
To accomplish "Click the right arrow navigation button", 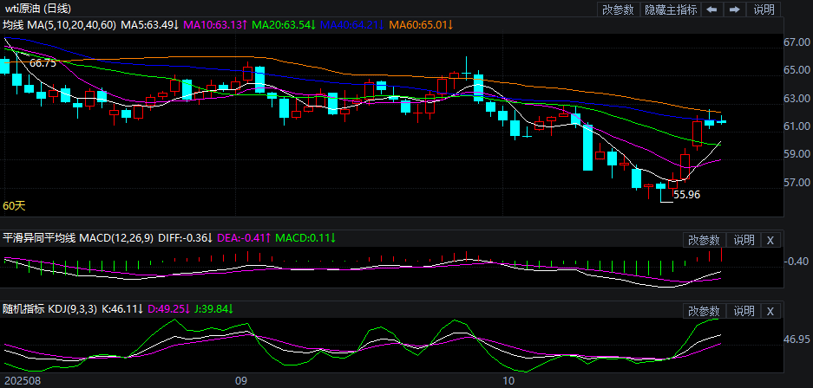I will (735, 10).
